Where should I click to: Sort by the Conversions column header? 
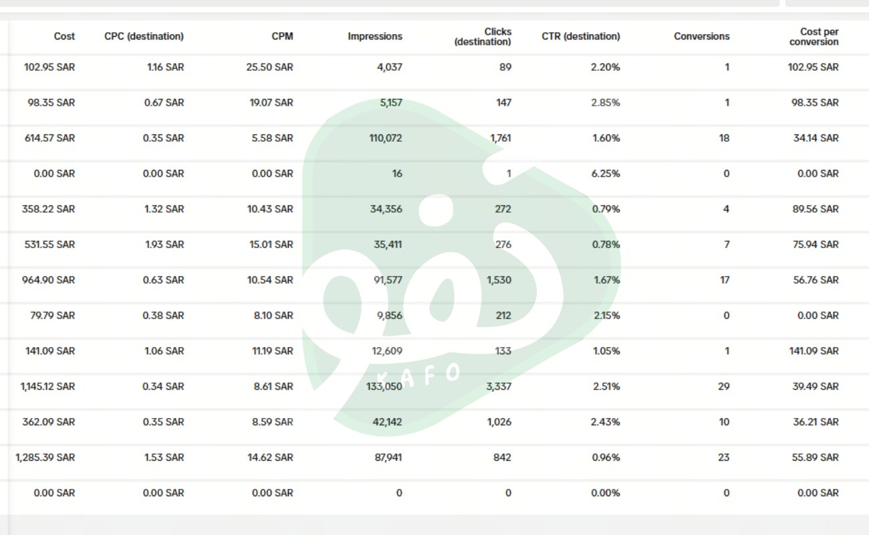(x=701, y=37)
